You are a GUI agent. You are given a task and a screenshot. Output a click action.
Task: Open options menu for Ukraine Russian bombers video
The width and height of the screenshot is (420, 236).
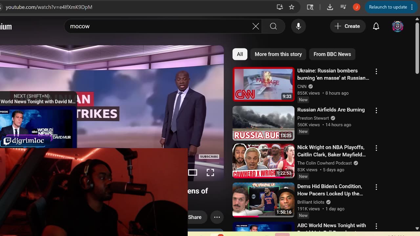[x=376, y=71]
